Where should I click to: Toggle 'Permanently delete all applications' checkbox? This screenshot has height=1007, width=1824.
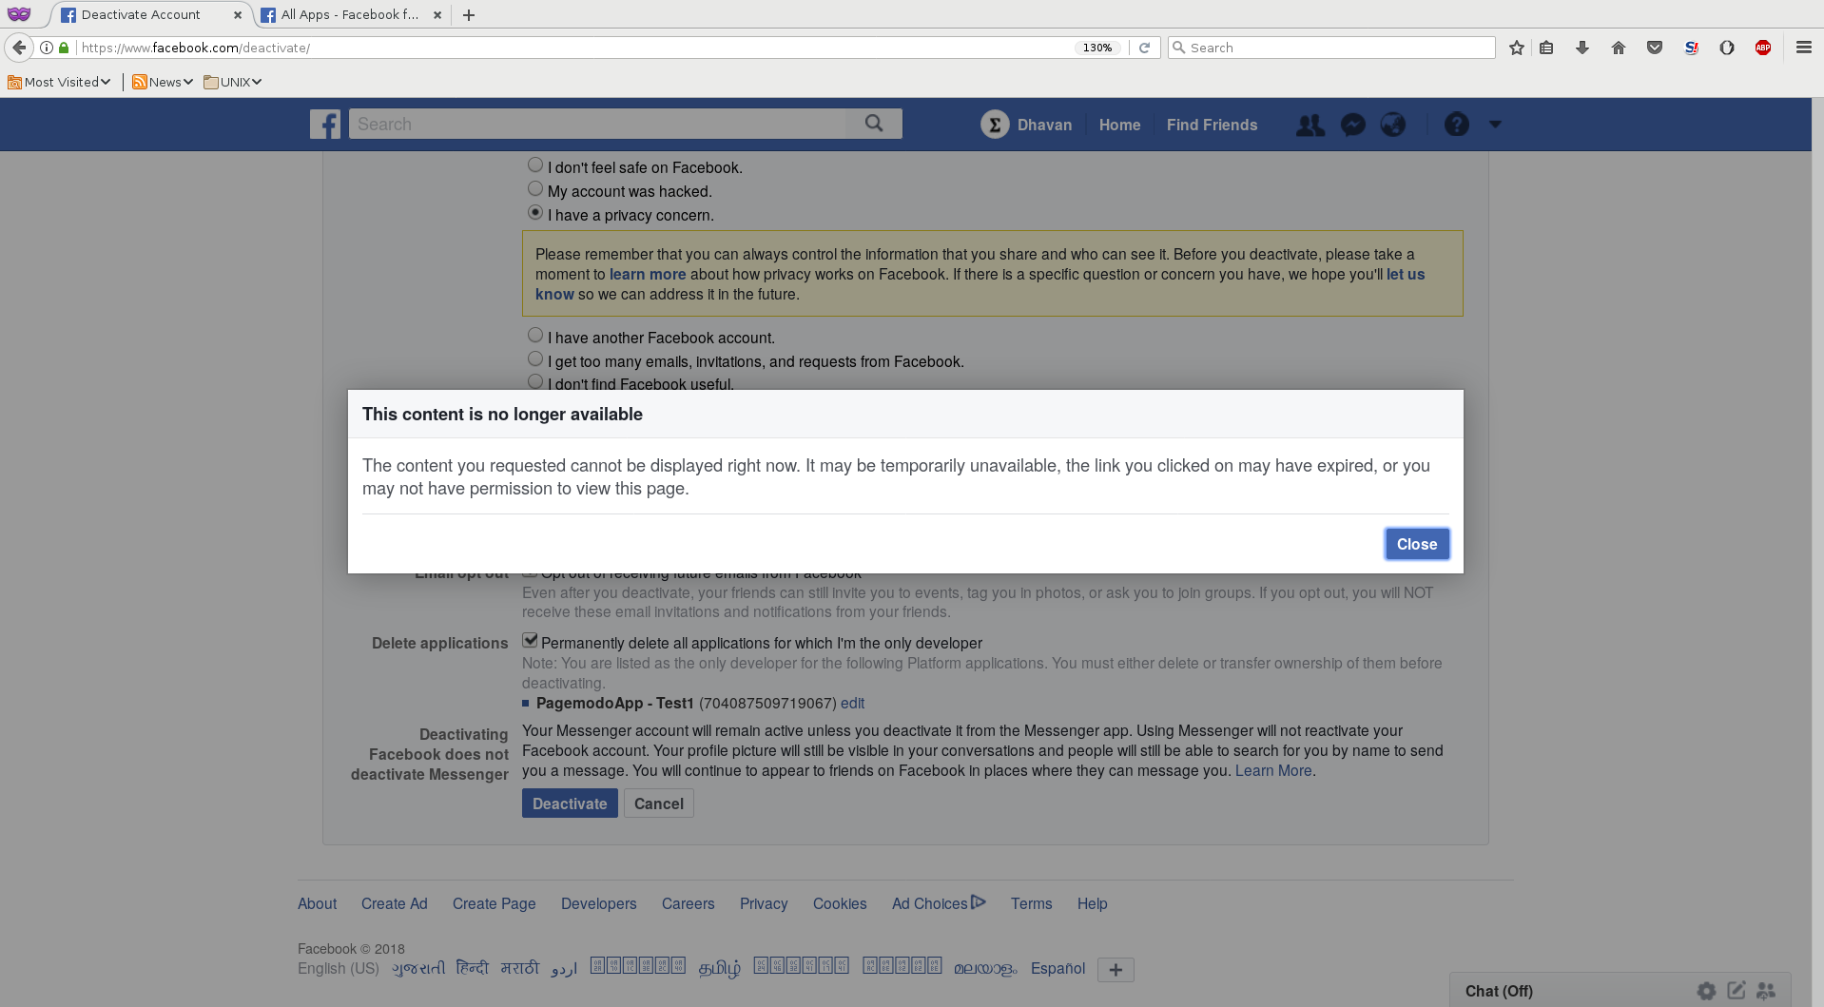pyautogui.click(x=530, y=641)
